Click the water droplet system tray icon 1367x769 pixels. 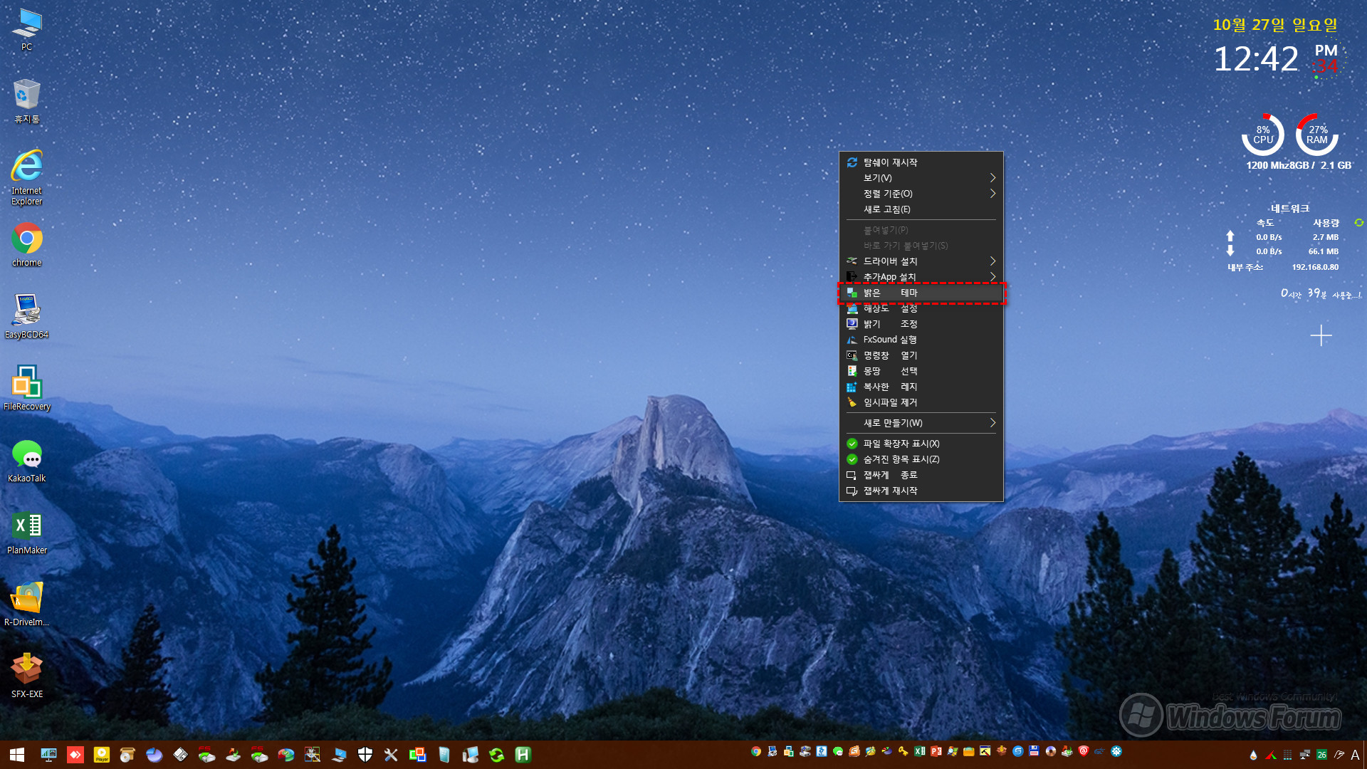point(1253,755)
